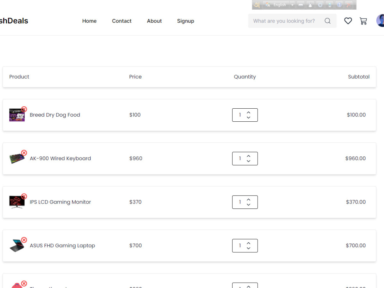Switch the English language mode button
Screen dimensions: 384x288
pyautogui.click(x=276, y=5)
